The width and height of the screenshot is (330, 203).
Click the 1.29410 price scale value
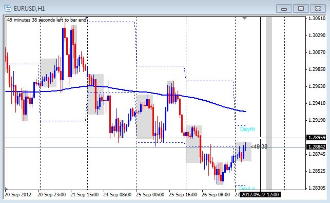317,103
